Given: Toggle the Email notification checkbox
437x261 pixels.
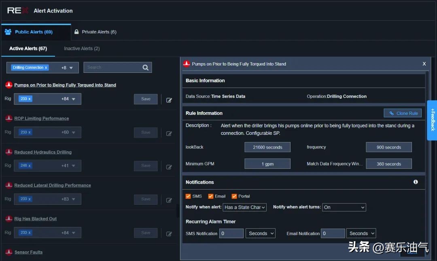Looking at the screenshot, I should (211, 196).
